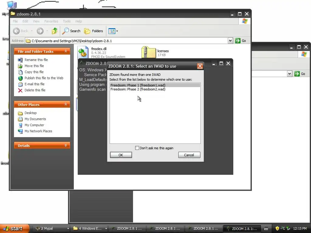
Task: Click the taskbar clock showing 12:15 PM
Action: tap(300, 228)
